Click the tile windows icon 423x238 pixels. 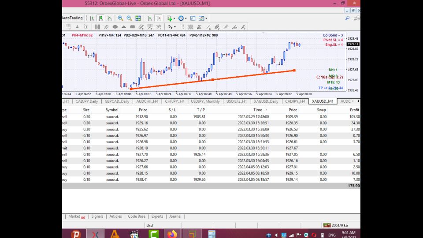tap(138, 18)
